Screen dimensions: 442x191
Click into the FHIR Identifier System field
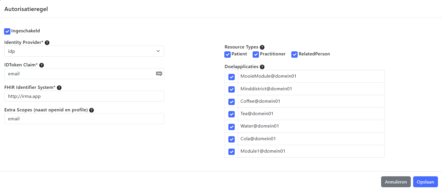point(84,96)
